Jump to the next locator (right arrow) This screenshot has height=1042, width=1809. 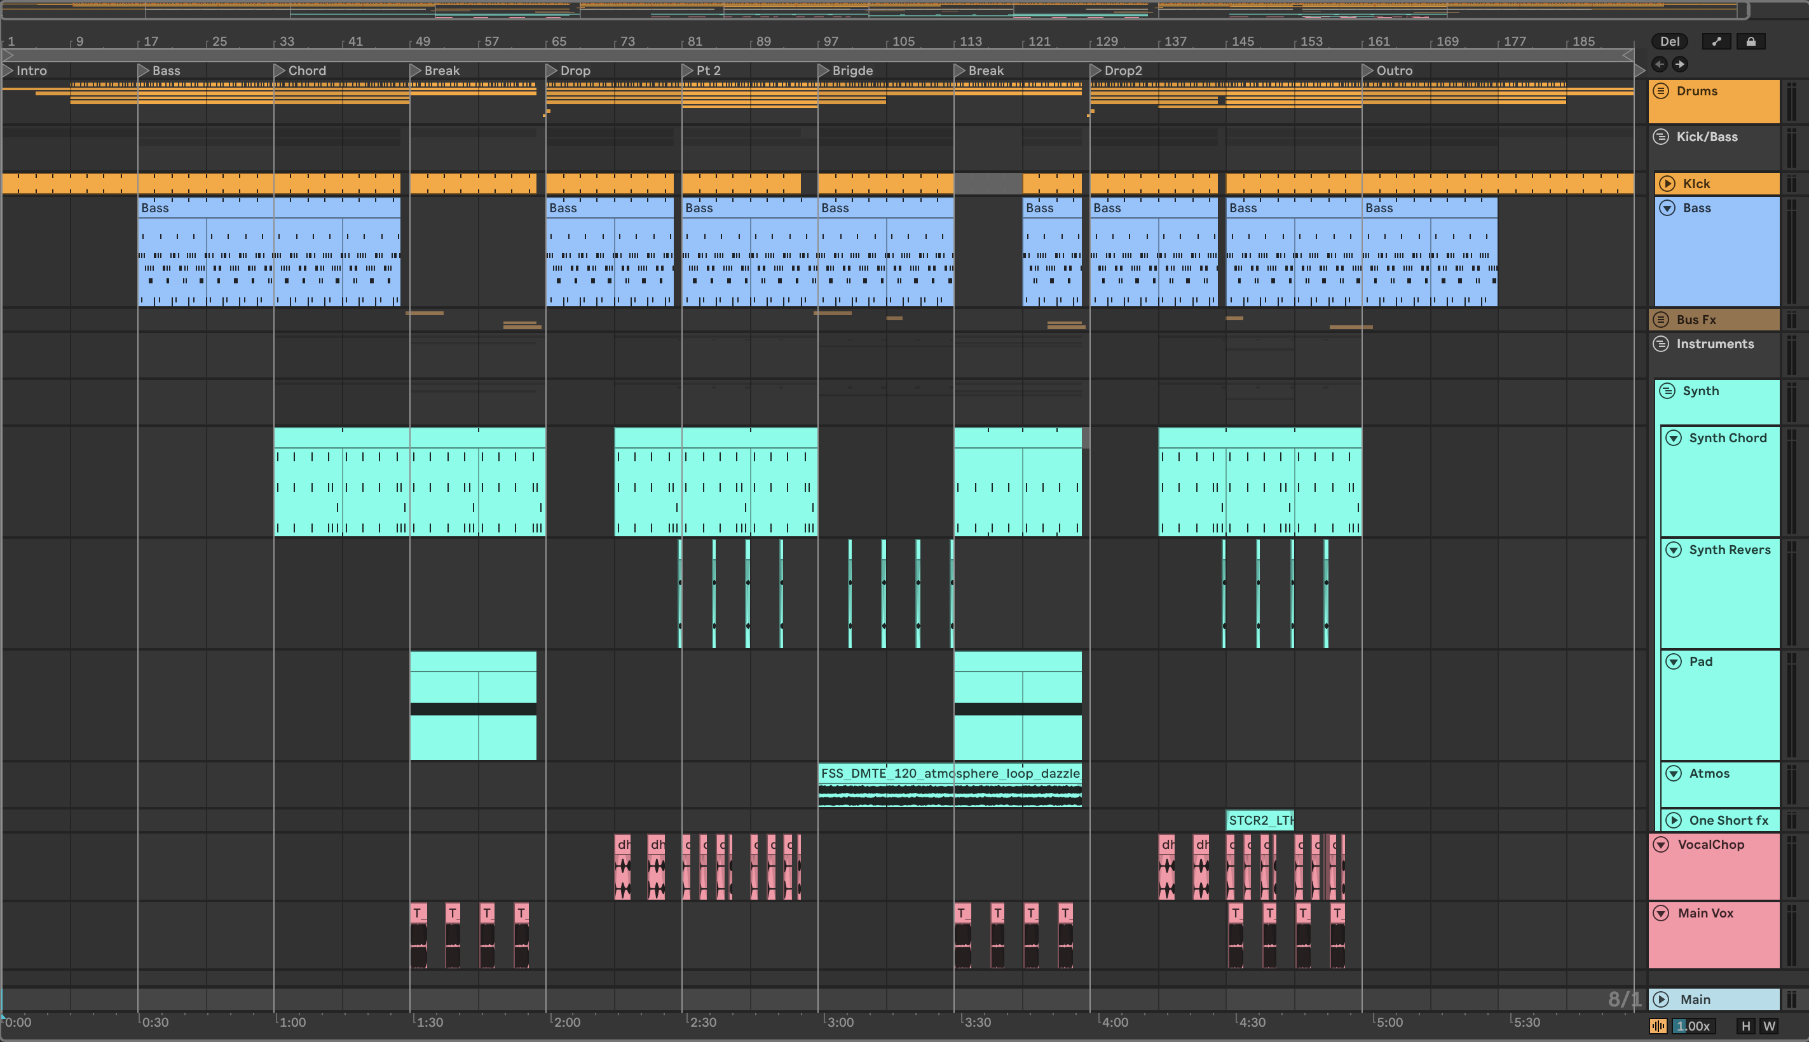tap(1679, 64)
